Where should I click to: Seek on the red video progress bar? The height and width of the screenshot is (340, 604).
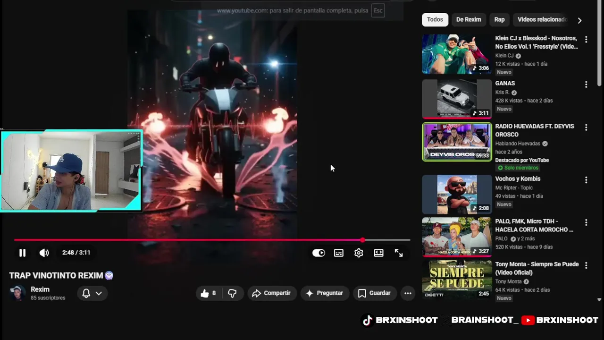(212, 240)
